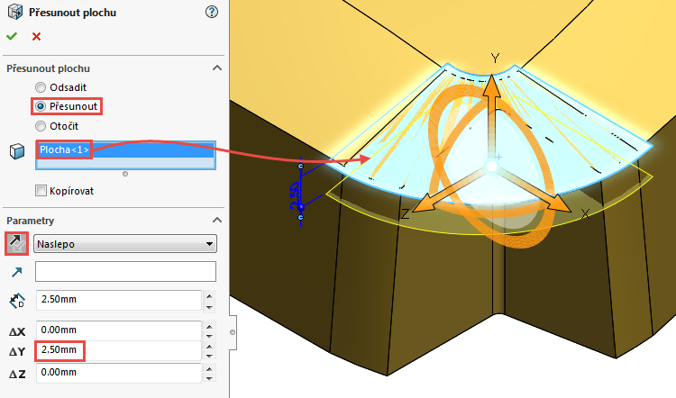The image size is (676, 398).
Task: Select the Otočit radio option
Action: [41, 126]
